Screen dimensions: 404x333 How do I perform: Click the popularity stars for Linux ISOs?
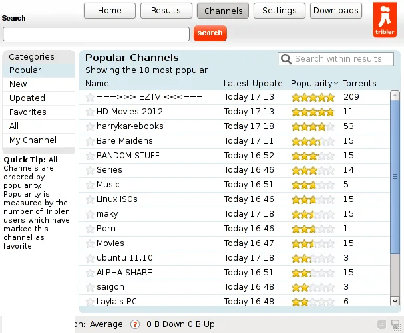[x=313, y=199]
